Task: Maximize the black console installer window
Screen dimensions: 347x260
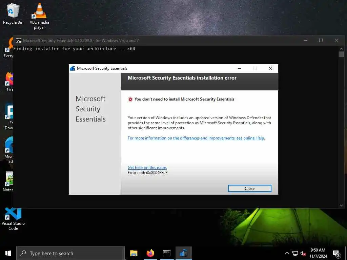Action: pos(321,41)
